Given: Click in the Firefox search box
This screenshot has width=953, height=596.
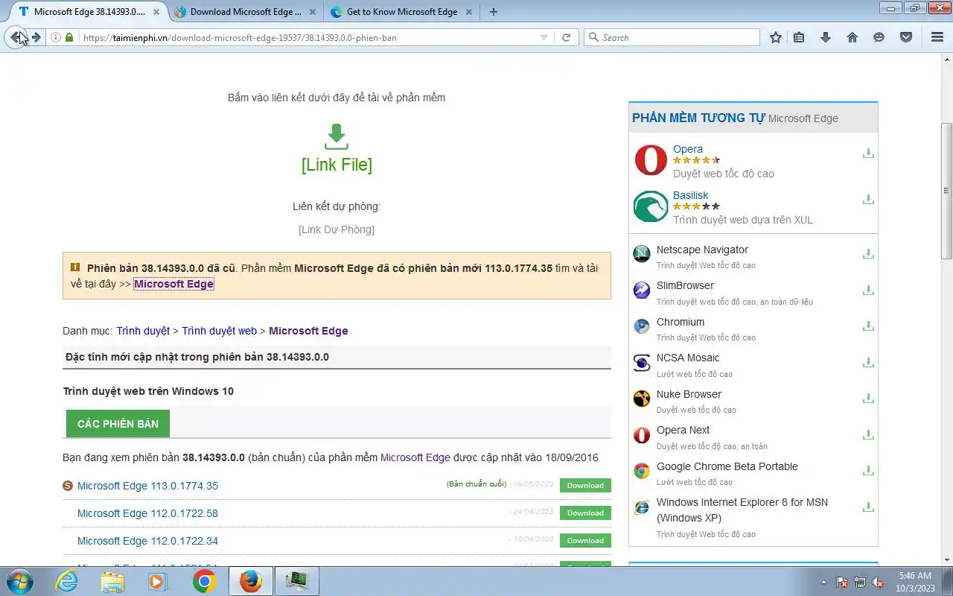Looking at the screenshot, I should pyautogui.click(x=672, y=37).
